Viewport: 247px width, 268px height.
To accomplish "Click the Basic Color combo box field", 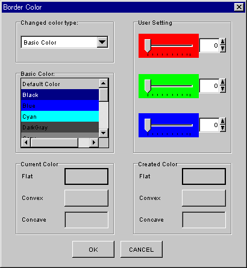I will pos(64,42).
